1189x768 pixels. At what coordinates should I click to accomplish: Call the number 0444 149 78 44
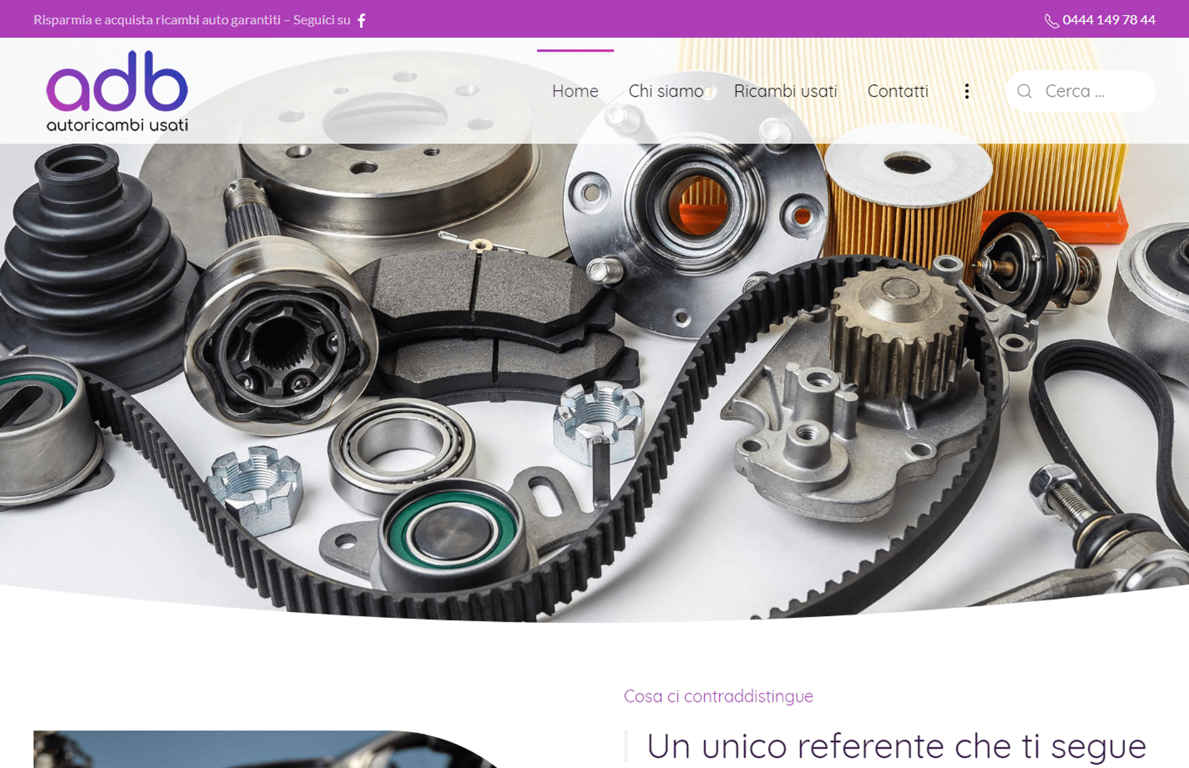click(x=1109, y=20)
